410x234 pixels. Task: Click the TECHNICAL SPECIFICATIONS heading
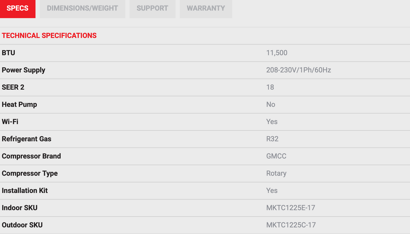point(49,35)
